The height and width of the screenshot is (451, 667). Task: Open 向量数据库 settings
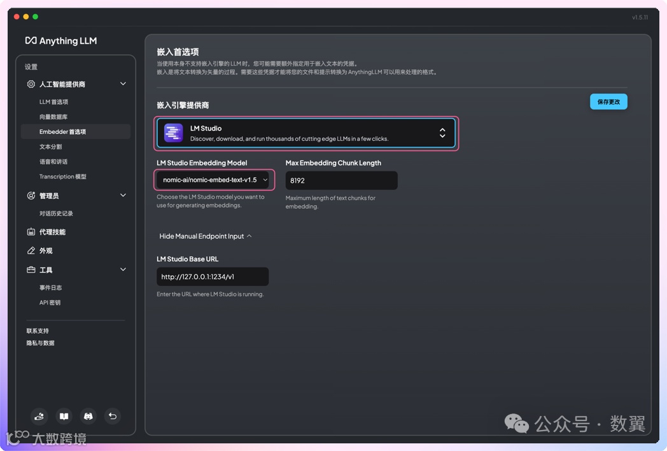point(53,117)
